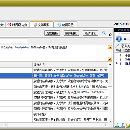Click the remove song music note icon
130x130 pixels.
(122, 125)
